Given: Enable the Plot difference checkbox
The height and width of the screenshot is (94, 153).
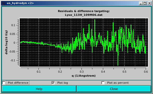Looking at the screenshot, I should 4,83.
